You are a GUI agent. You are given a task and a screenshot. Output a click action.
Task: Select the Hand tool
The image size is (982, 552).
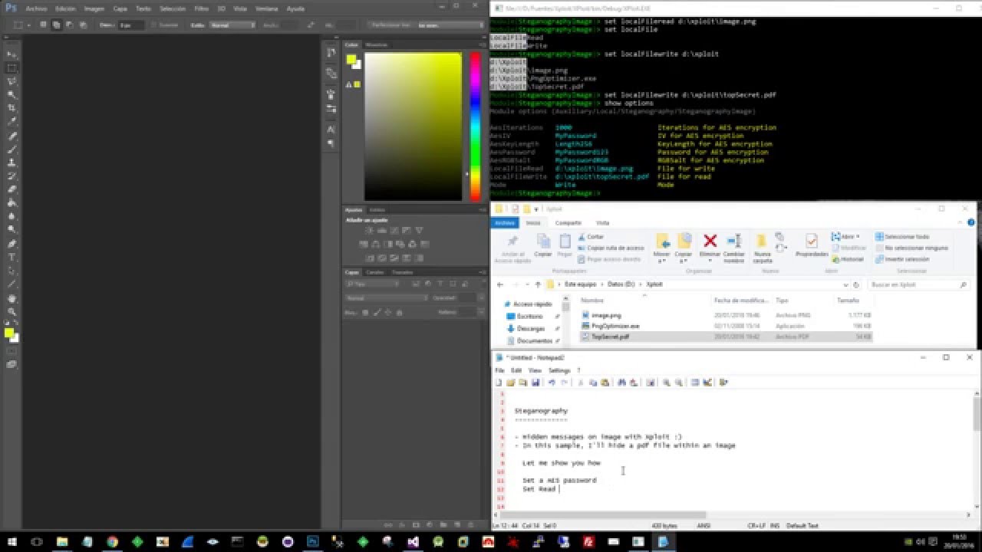12,298
